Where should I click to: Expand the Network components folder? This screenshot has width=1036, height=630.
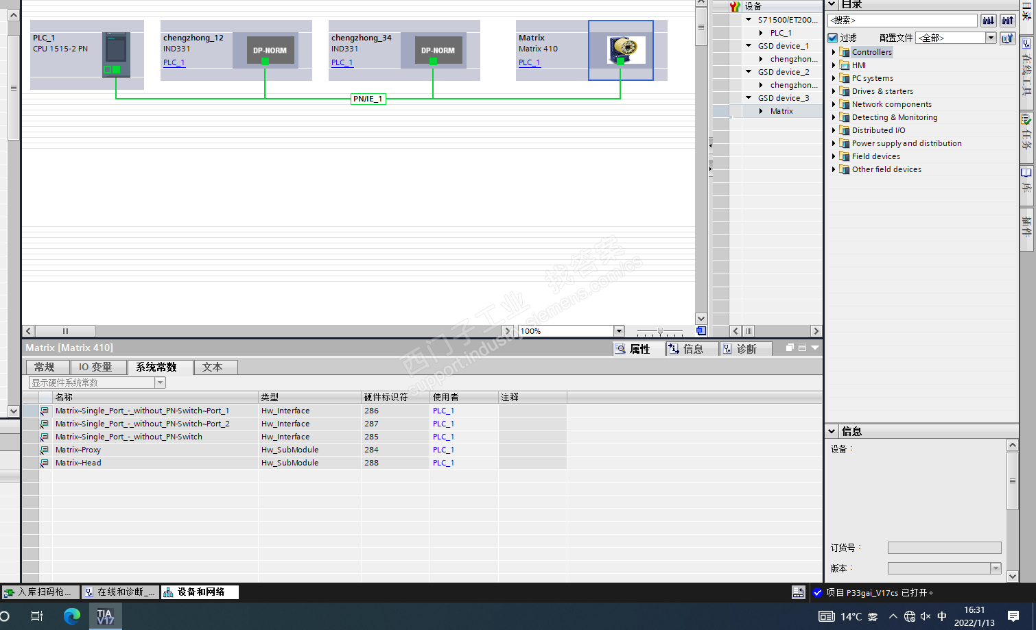834,104
